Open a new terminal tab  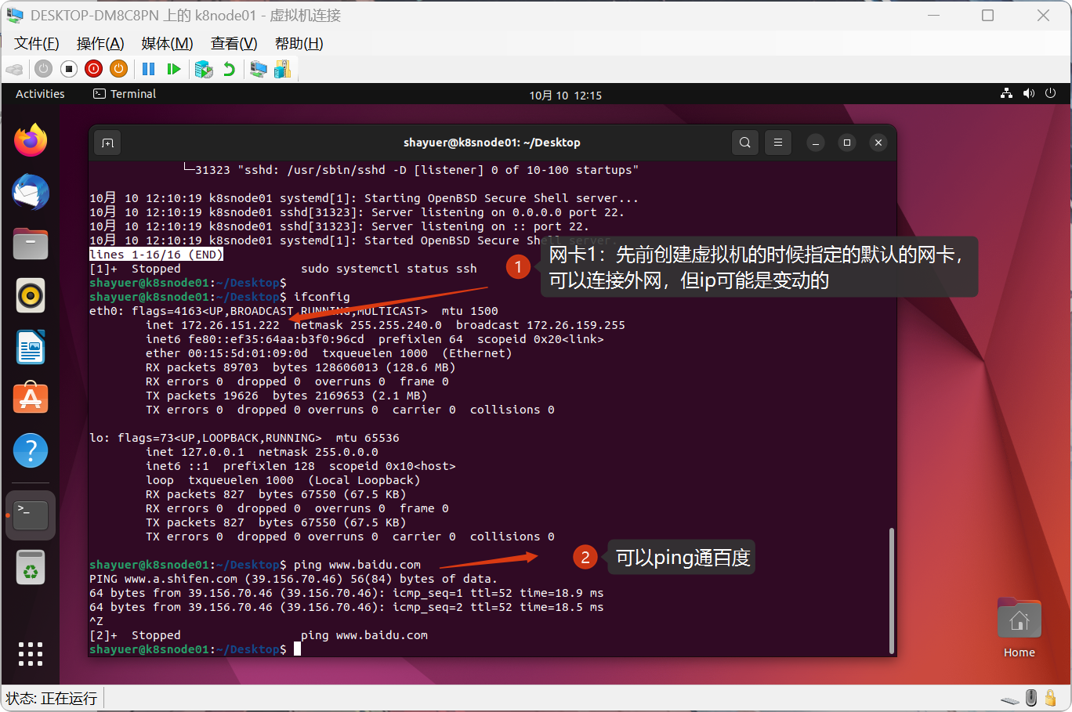pyautogui.click(x=108, y=143)
